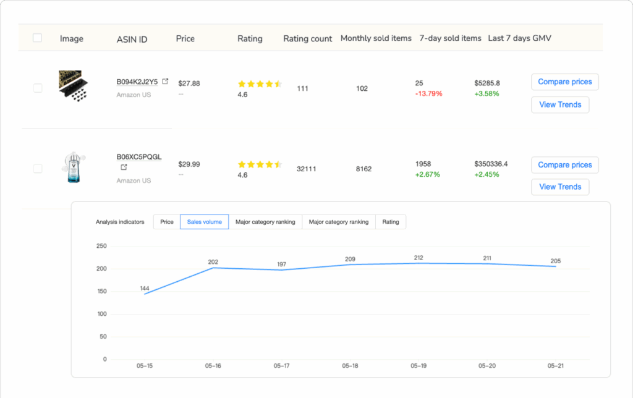Image resolution: width=633 pixels, height=398 pixels.
Task: Click the product thumbnail in the first row
Action: (x=73, y=86)
